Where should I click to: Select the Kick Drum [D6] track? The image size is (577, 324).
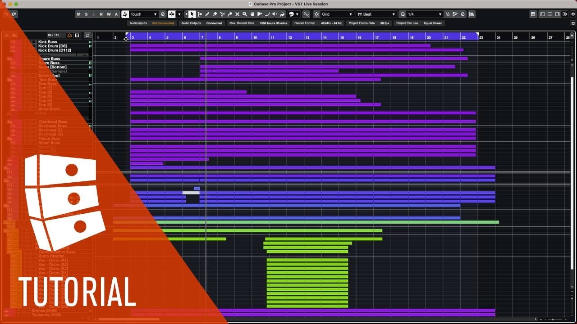pyautogui.click(x=53, y=46)
